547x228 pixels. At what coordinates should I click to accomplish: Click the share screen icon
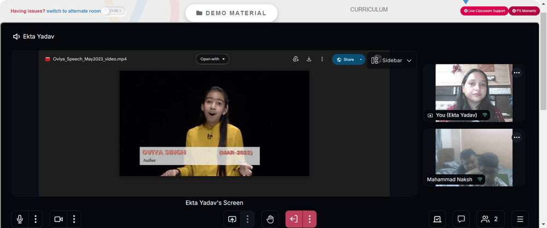coord(232,219)
